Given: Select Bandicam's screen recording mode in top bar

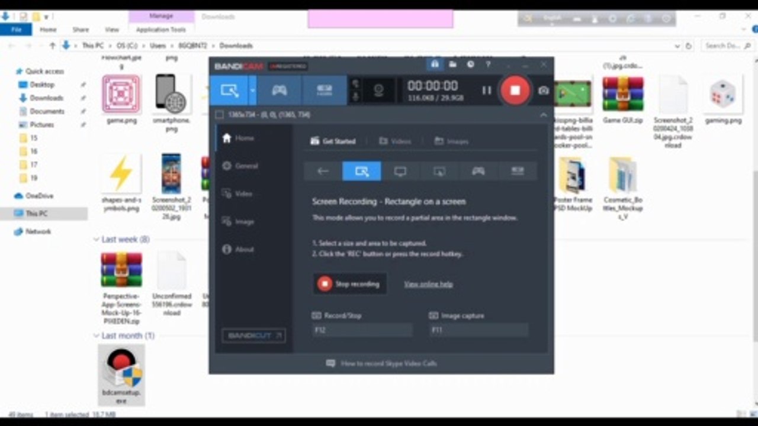Looking at the screenshot, I should [x=229, y=91].
